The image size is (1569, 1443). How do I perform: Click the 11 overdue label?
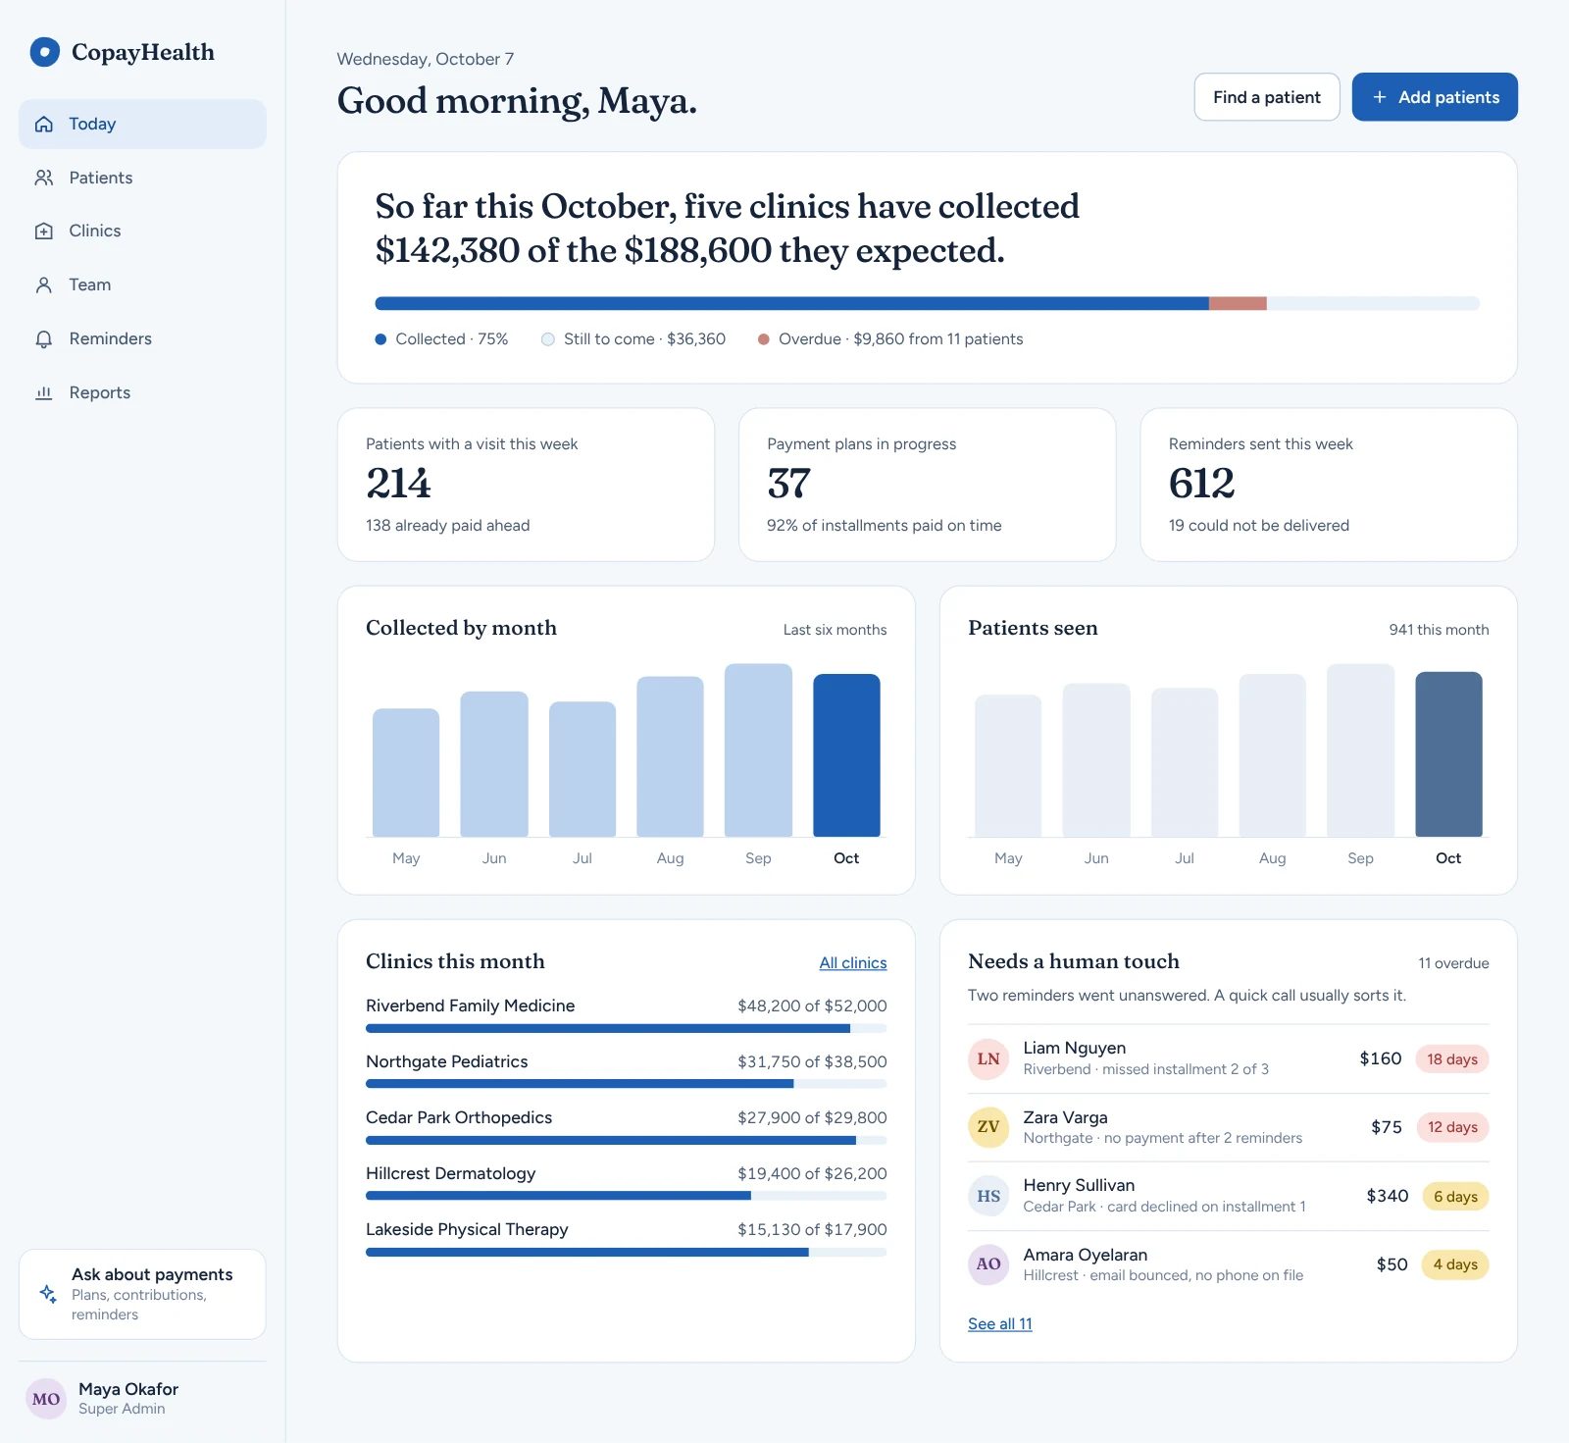tap(1453, 963)
